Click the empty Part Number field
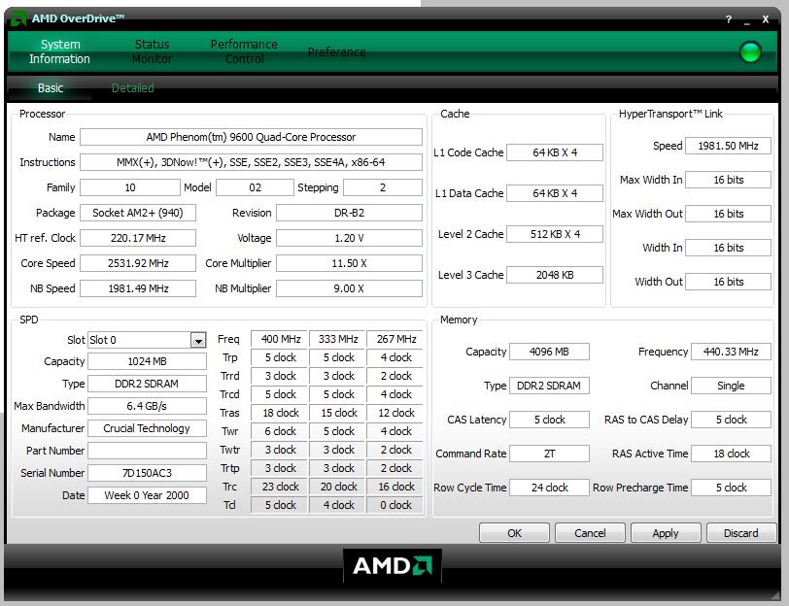Screen dimensions: 789x606 tap(147, 451)
